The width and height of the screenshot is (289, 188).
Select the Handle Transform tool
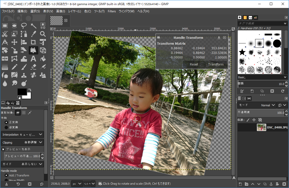click(x=33, y=50)
